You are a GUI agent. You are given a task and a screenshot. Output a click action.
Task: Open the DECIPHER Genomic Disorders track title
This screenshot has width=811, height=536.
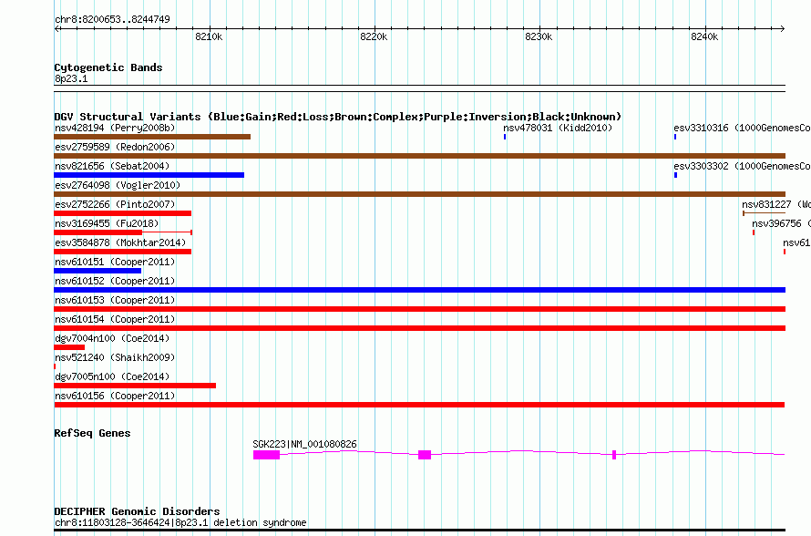pos(137,511)
